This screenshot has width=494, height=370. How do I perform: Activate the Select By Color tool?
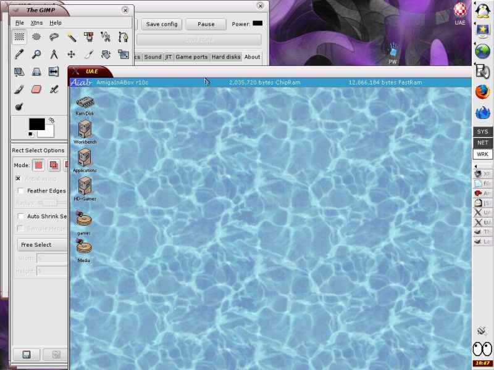pos(88,37)
